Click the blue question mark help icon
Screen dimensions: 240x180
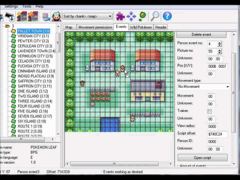[167, 16]
